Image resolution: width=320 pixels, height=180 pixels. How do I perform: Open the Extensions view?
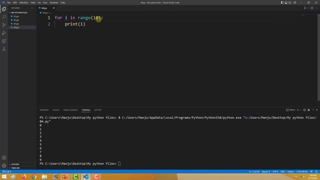(x=4, y=41)
